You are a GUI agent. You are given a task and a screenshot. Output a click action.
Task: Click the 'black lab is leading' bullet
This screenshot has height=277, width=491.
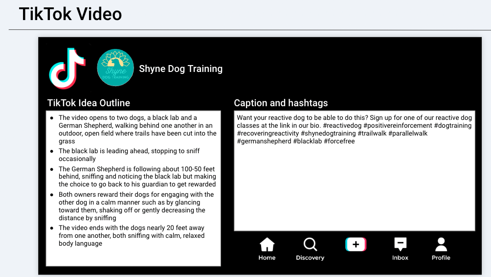[x=129, y=155]
